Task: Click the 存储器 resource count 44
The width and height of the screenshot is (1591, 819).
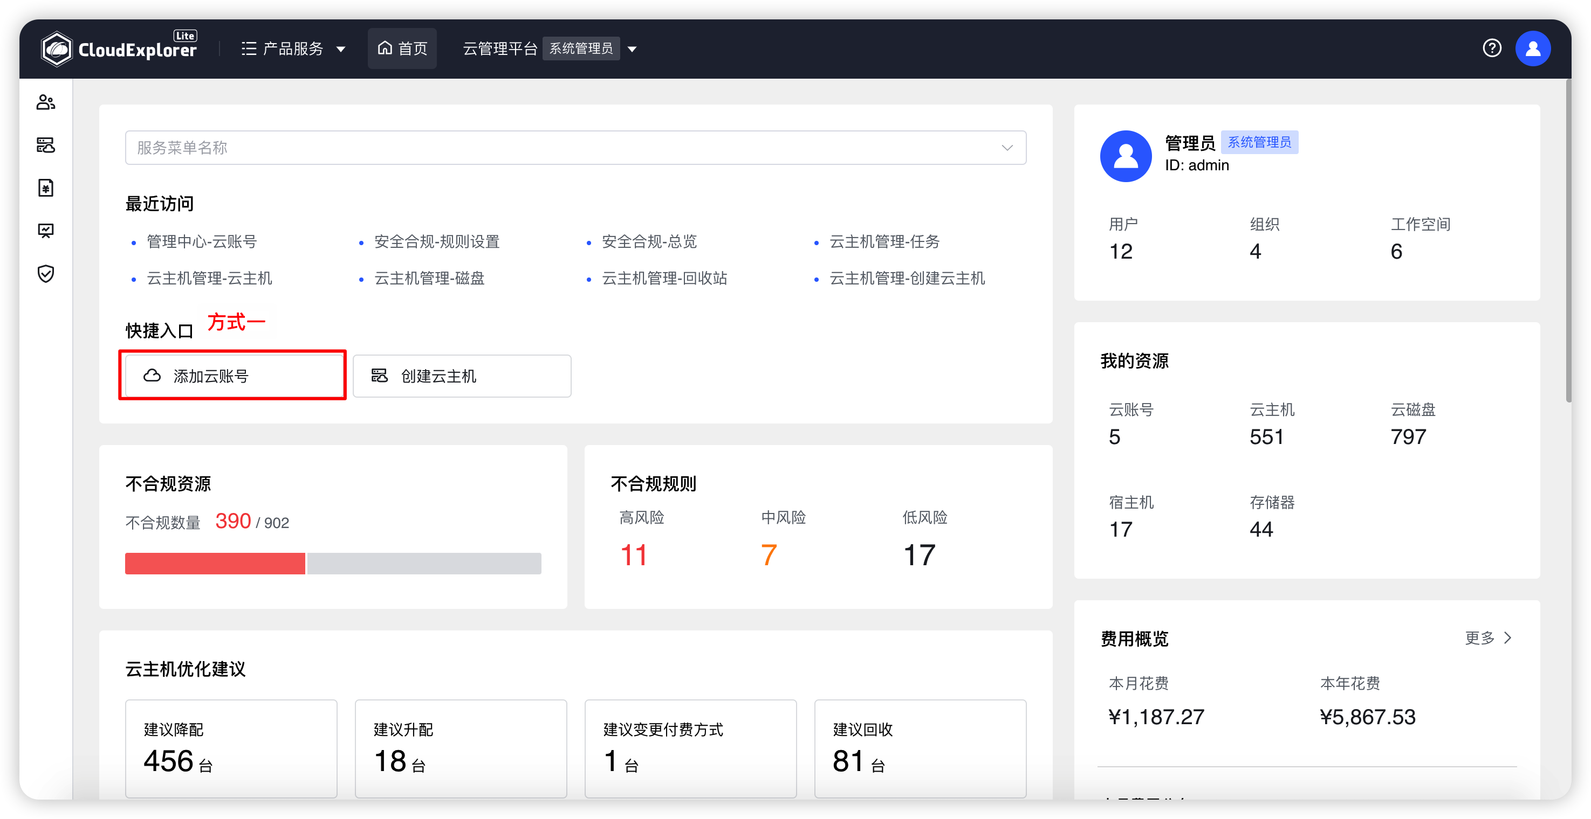Action: pyautogui.click(x=1261, y=529)
